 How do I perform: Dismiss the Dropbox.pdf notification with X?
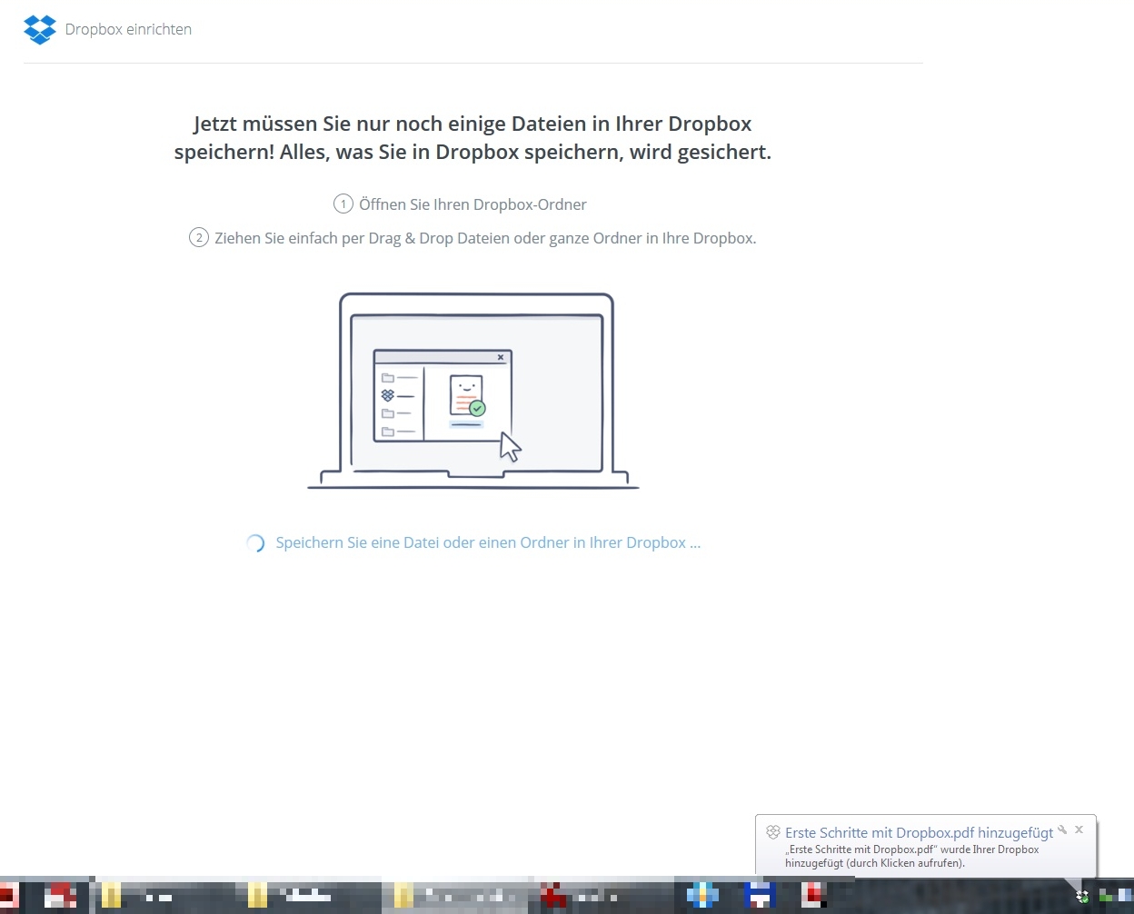(x=1079, y=830)
